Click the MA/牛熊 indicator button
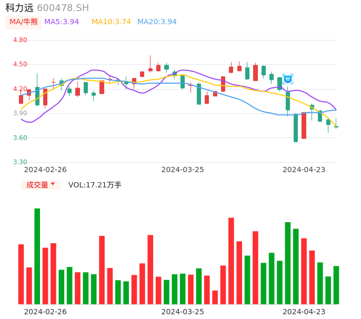The height and width of the screenshot is (319, 361). [23, 22]
